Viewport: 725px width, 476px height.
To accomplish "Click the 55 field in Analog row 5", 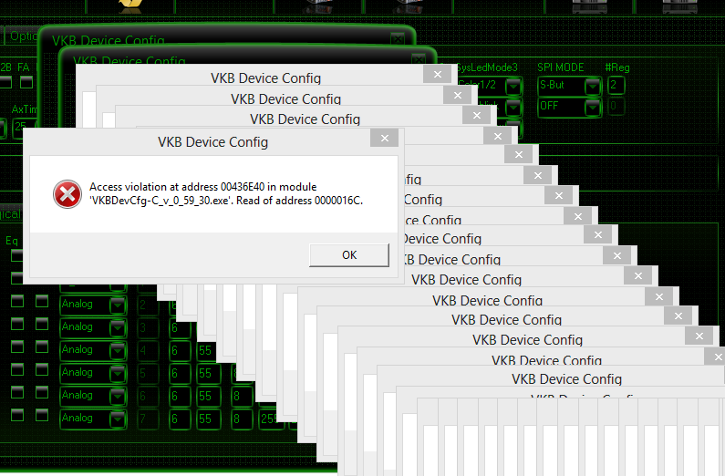I will (x=207, y=373).
